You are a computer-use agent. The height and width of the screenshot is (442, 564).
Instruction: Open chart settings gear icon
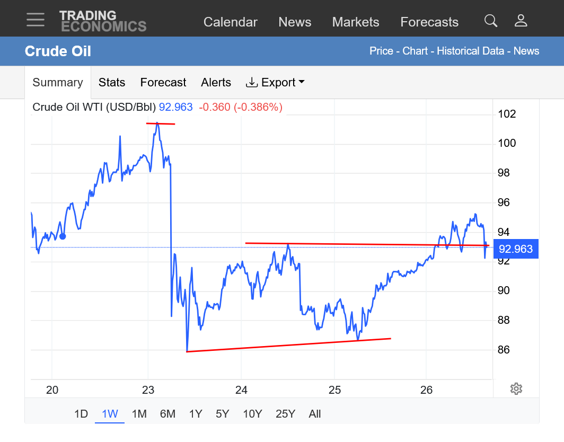click(516, 388)
